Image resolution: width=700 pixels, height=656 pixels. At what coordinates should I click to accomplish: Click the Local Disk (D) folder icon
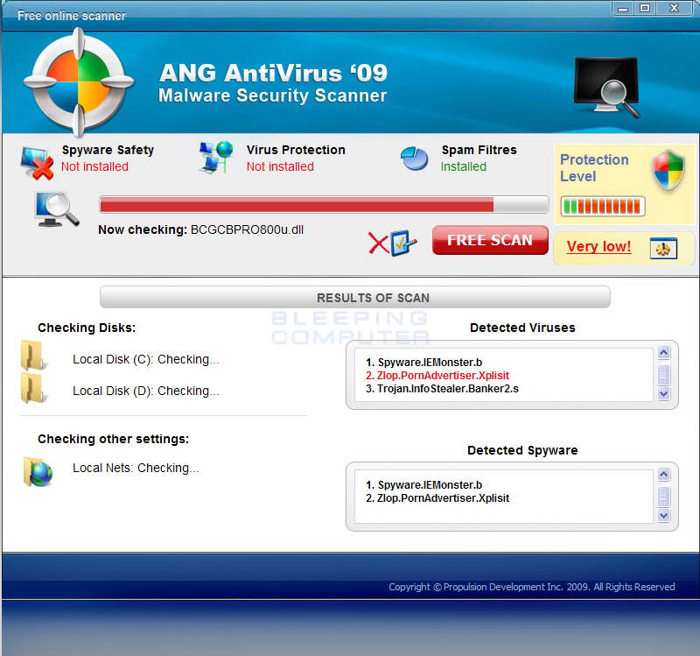pyautogui.click(x=33, y=388)
